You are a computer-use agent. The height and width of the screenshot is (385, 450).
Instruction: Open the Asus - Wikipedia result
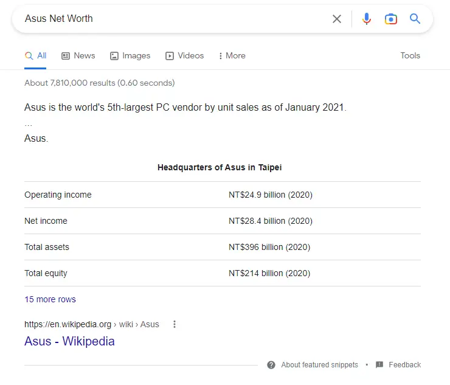[69, 341]
